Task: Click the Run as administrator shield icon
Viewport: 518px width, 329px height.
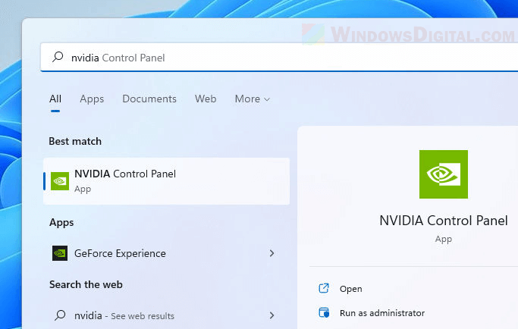Action: coord(324,312)
